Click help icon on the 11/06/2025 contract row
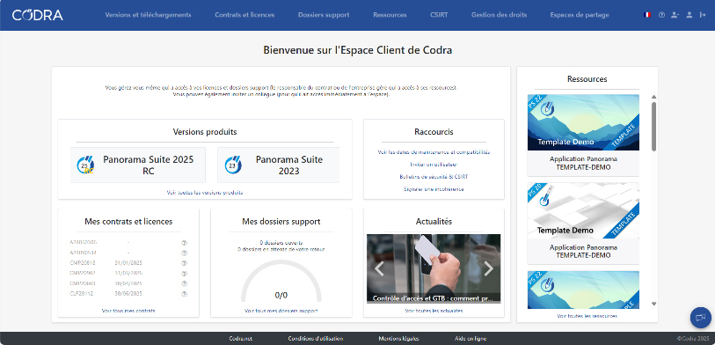 click(184, 274)
